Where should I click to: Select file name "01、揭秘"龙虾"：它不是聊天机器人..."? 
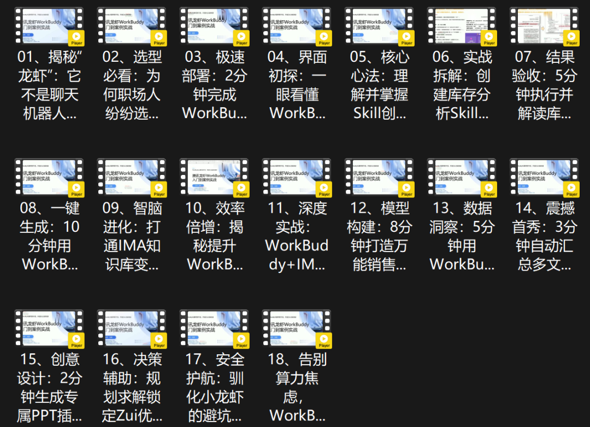coord(49,85)
